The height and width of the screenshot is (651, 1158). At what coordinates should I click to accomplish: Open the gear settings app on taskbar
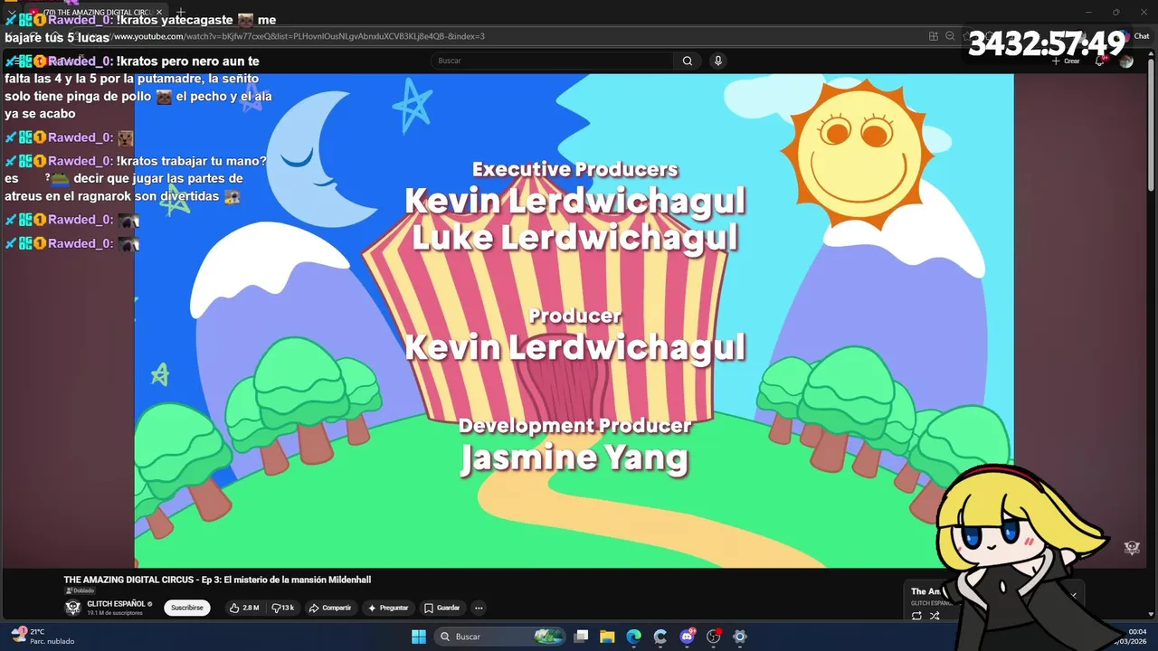tap(740, 637)
